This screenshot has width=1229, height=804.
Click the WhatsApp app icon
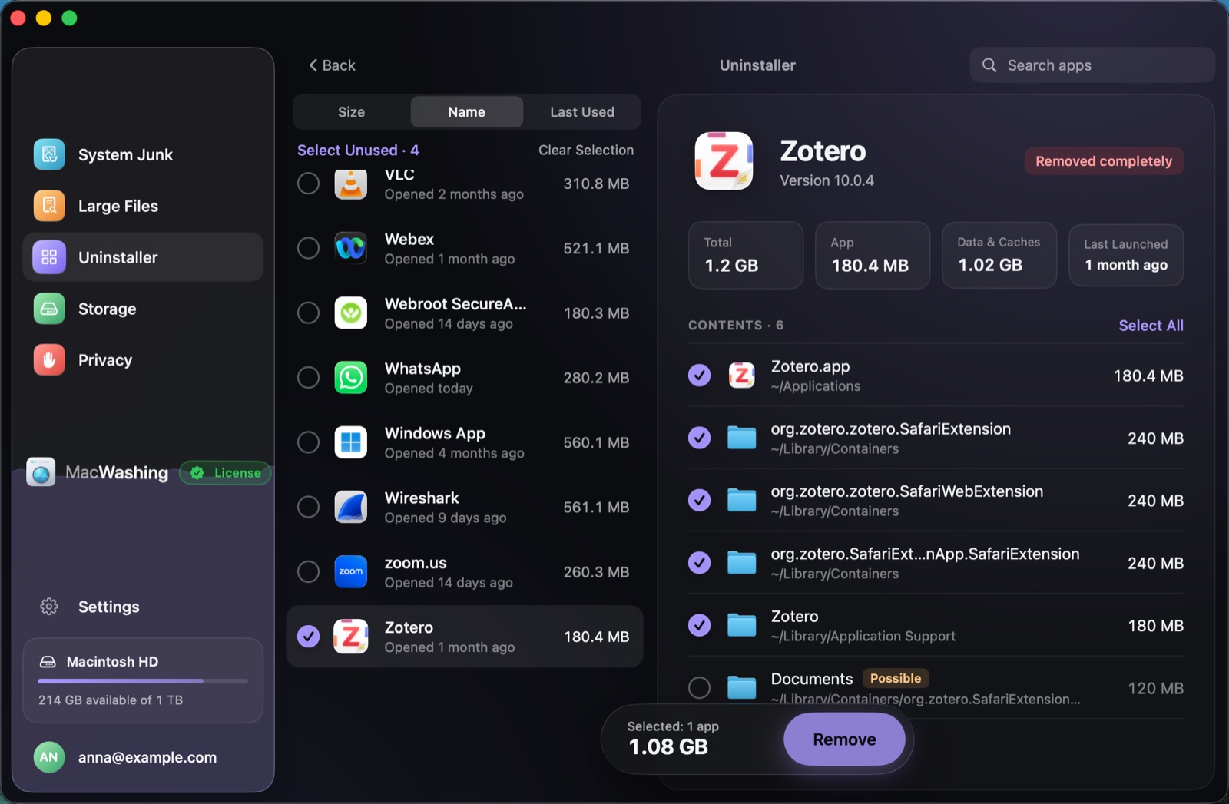pos(351,378)
